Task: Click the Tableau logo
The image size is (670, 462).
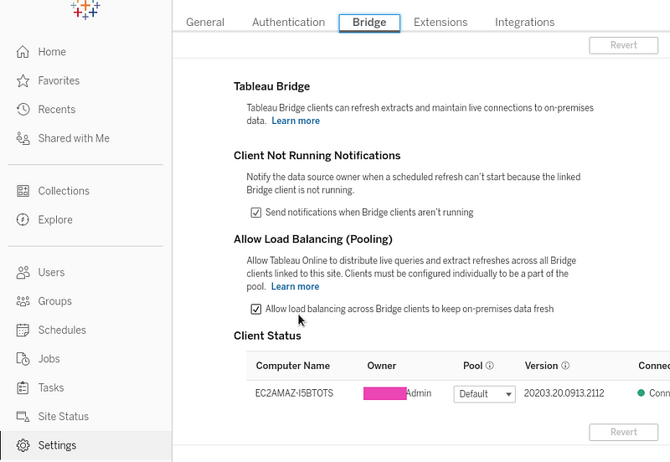Action: [85, 9]
